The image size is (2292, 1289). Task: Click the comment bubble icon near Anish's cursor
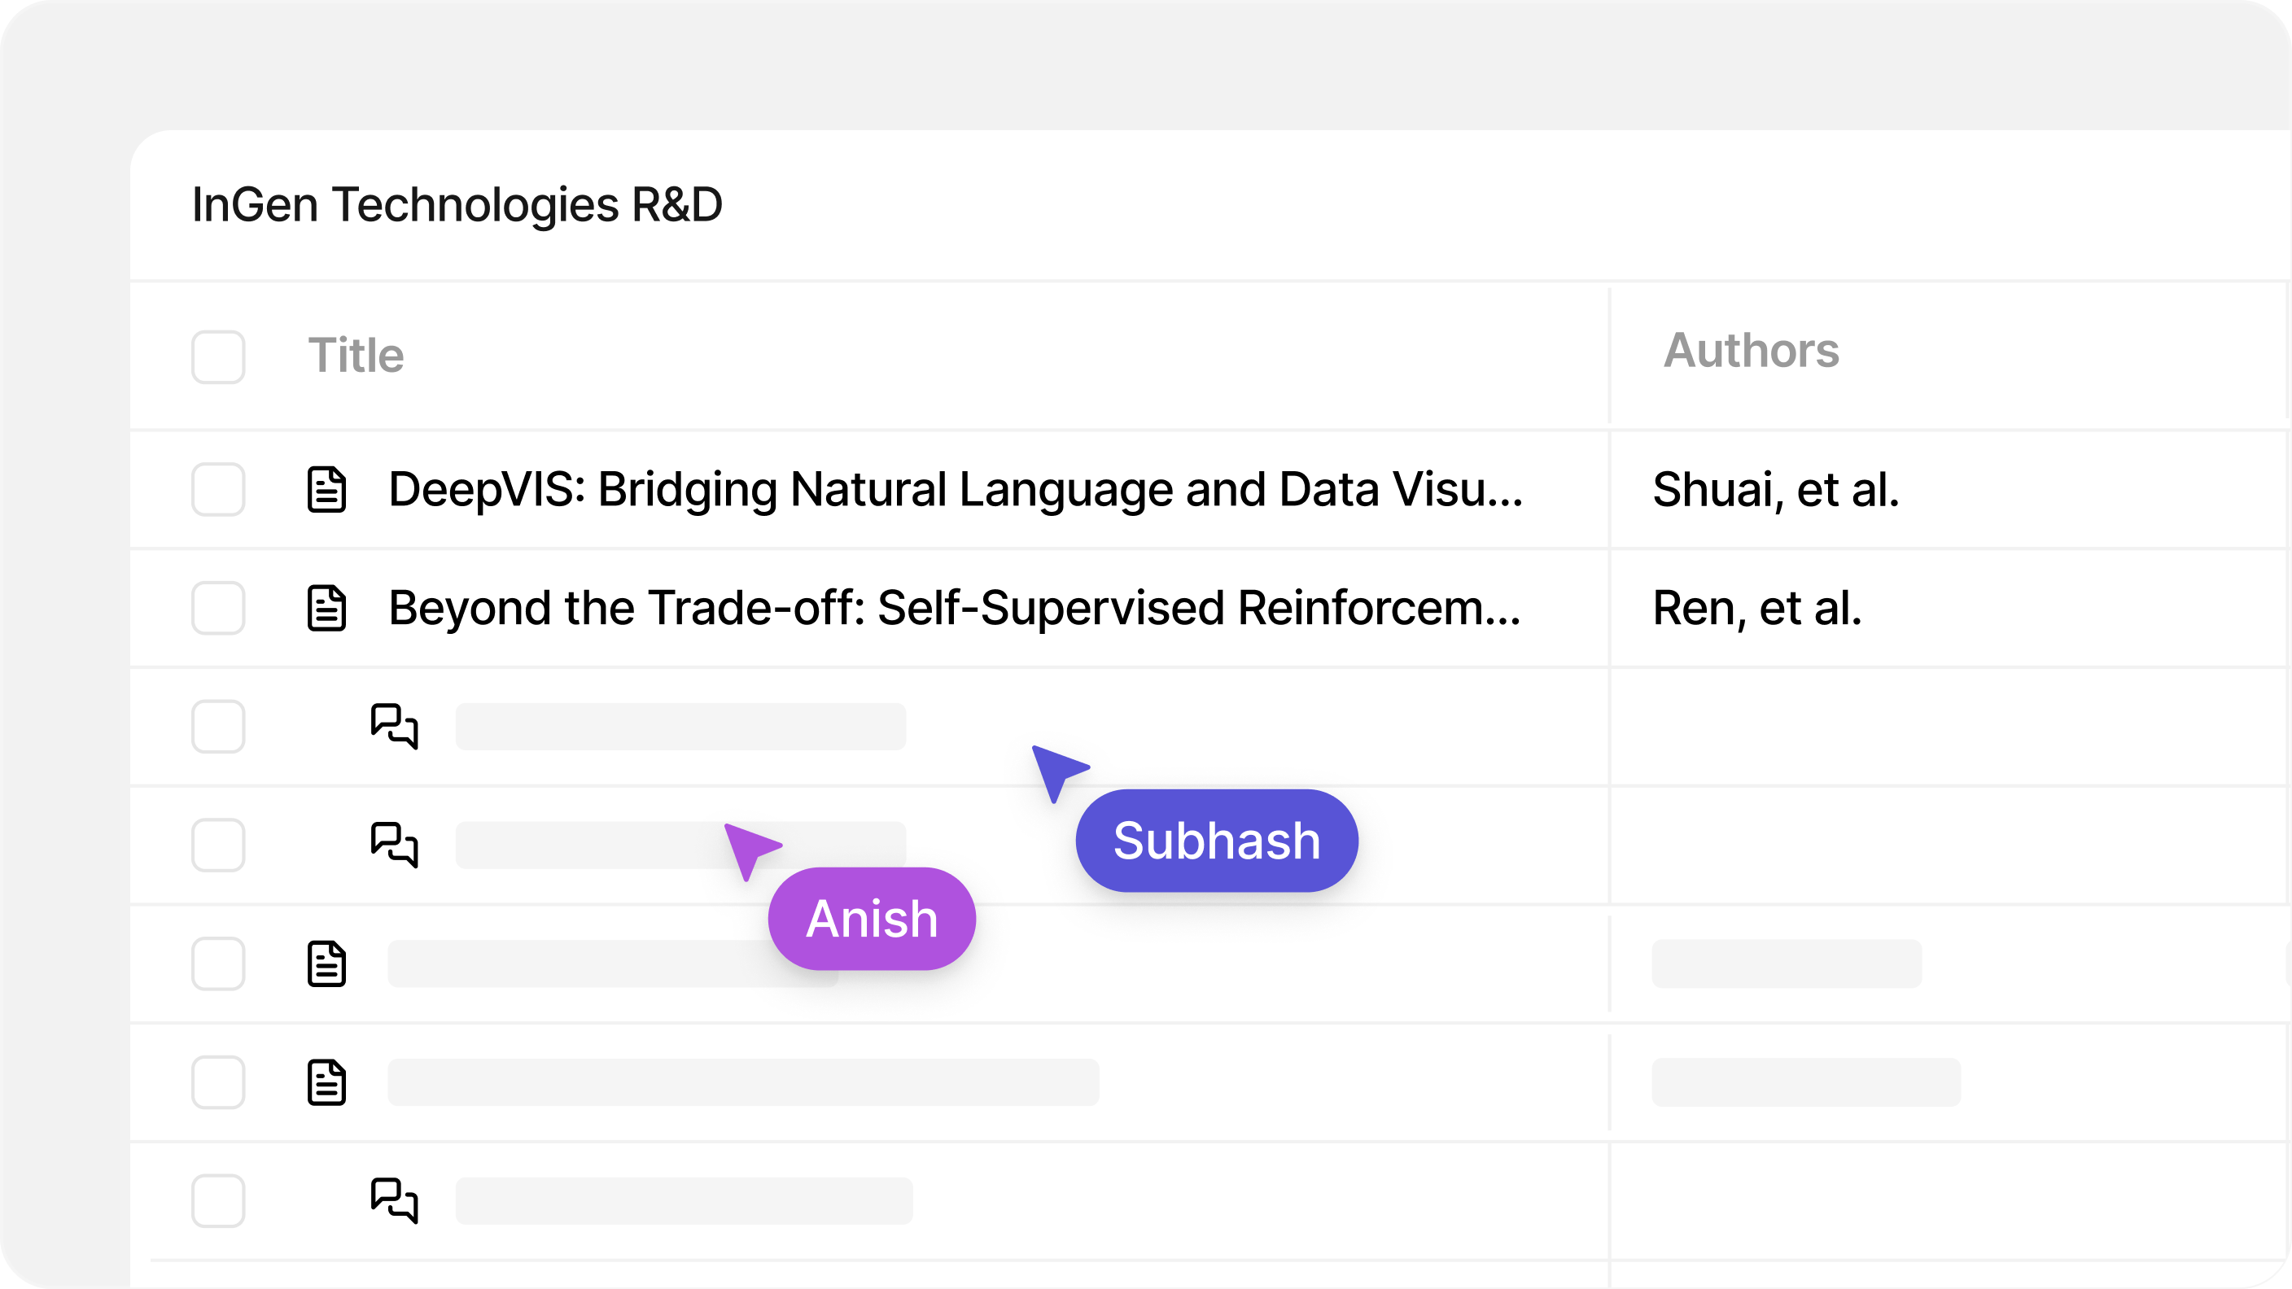click(395, 845)
